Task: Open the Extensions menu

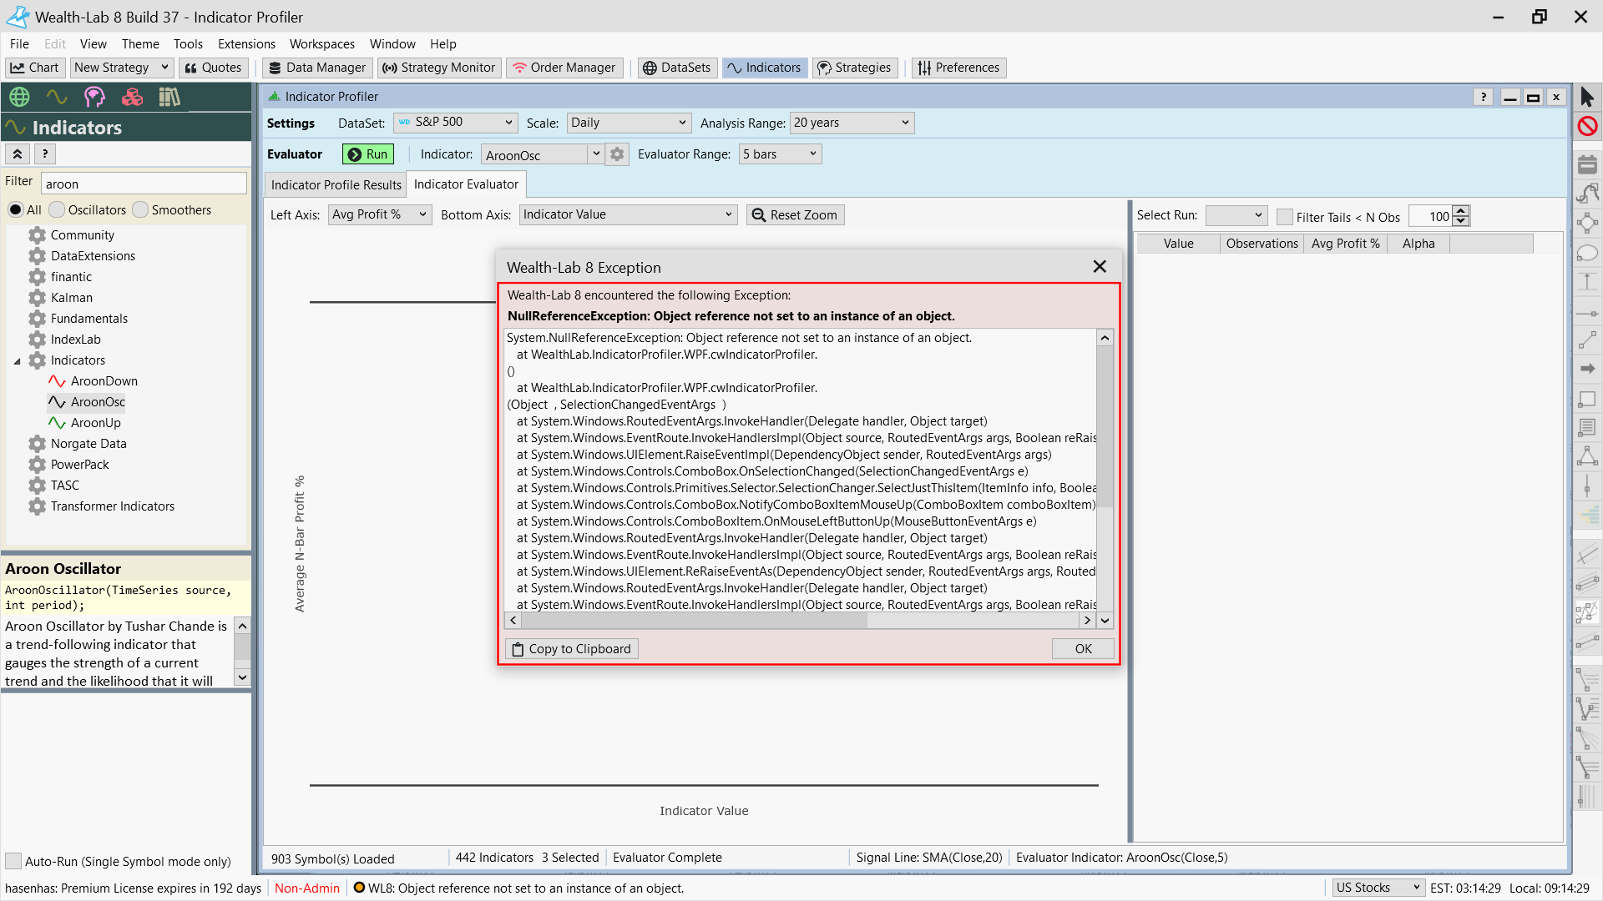Action: (x=246, y=44)
